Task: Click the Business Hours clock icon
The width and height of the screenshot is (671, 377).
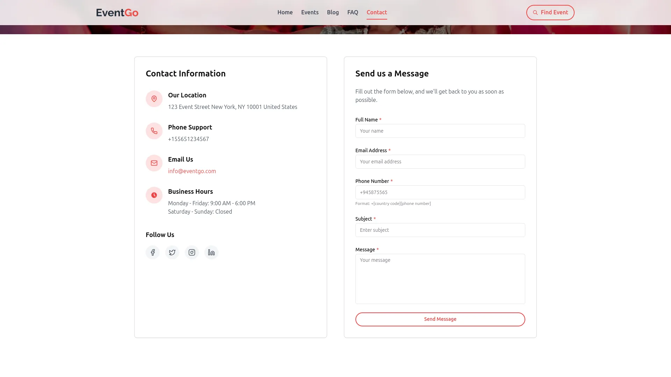Action: [x=154, y=195]
